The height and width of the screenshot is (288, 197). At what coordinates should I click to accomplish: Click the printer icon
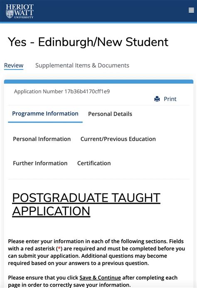pos(157,99)
